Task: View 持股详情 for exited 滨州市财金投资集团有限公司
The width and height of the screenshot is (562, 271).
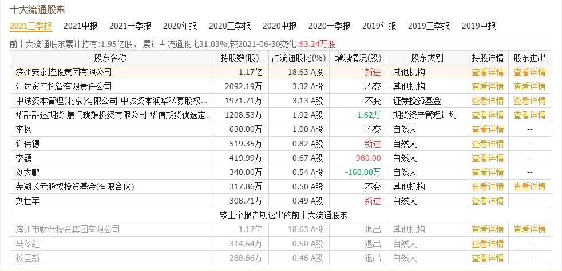Action: 488,229
